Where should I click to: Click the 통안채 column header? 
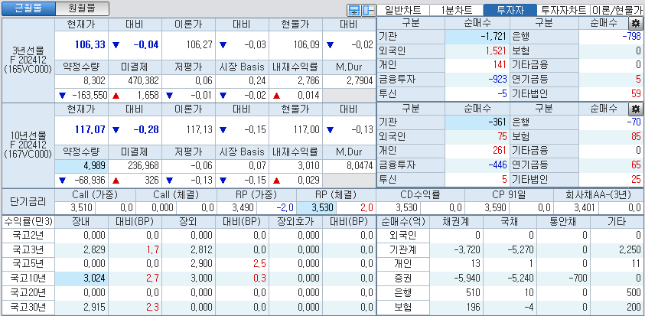(x=564, y=221)
